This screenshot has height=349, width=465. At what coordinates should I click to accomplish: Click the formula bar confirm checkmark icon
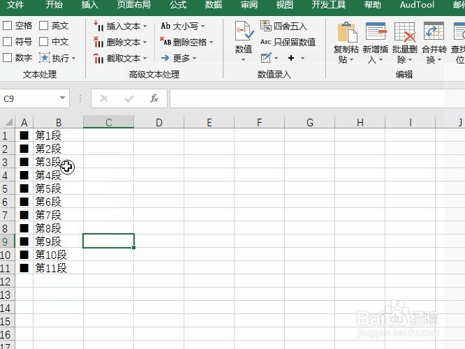click(x=129, y=98)
